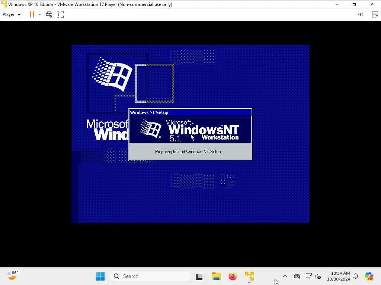Click the OneDrive cloud tray icon
381x285 pixels.
(297, 276)
